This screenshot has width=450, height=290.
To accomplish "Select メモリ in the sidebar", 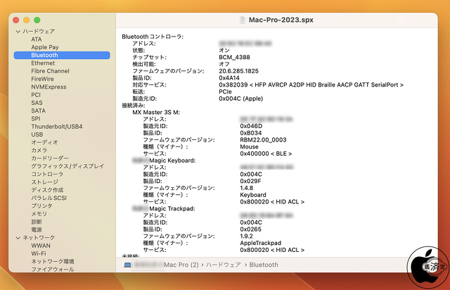I will click(39, 214).
